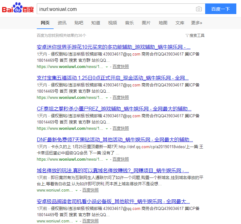Click the Baidu logo
Image resolution: width=241 pixels, height=224 pixels.
pyautogui.click(x=18, y=8)
